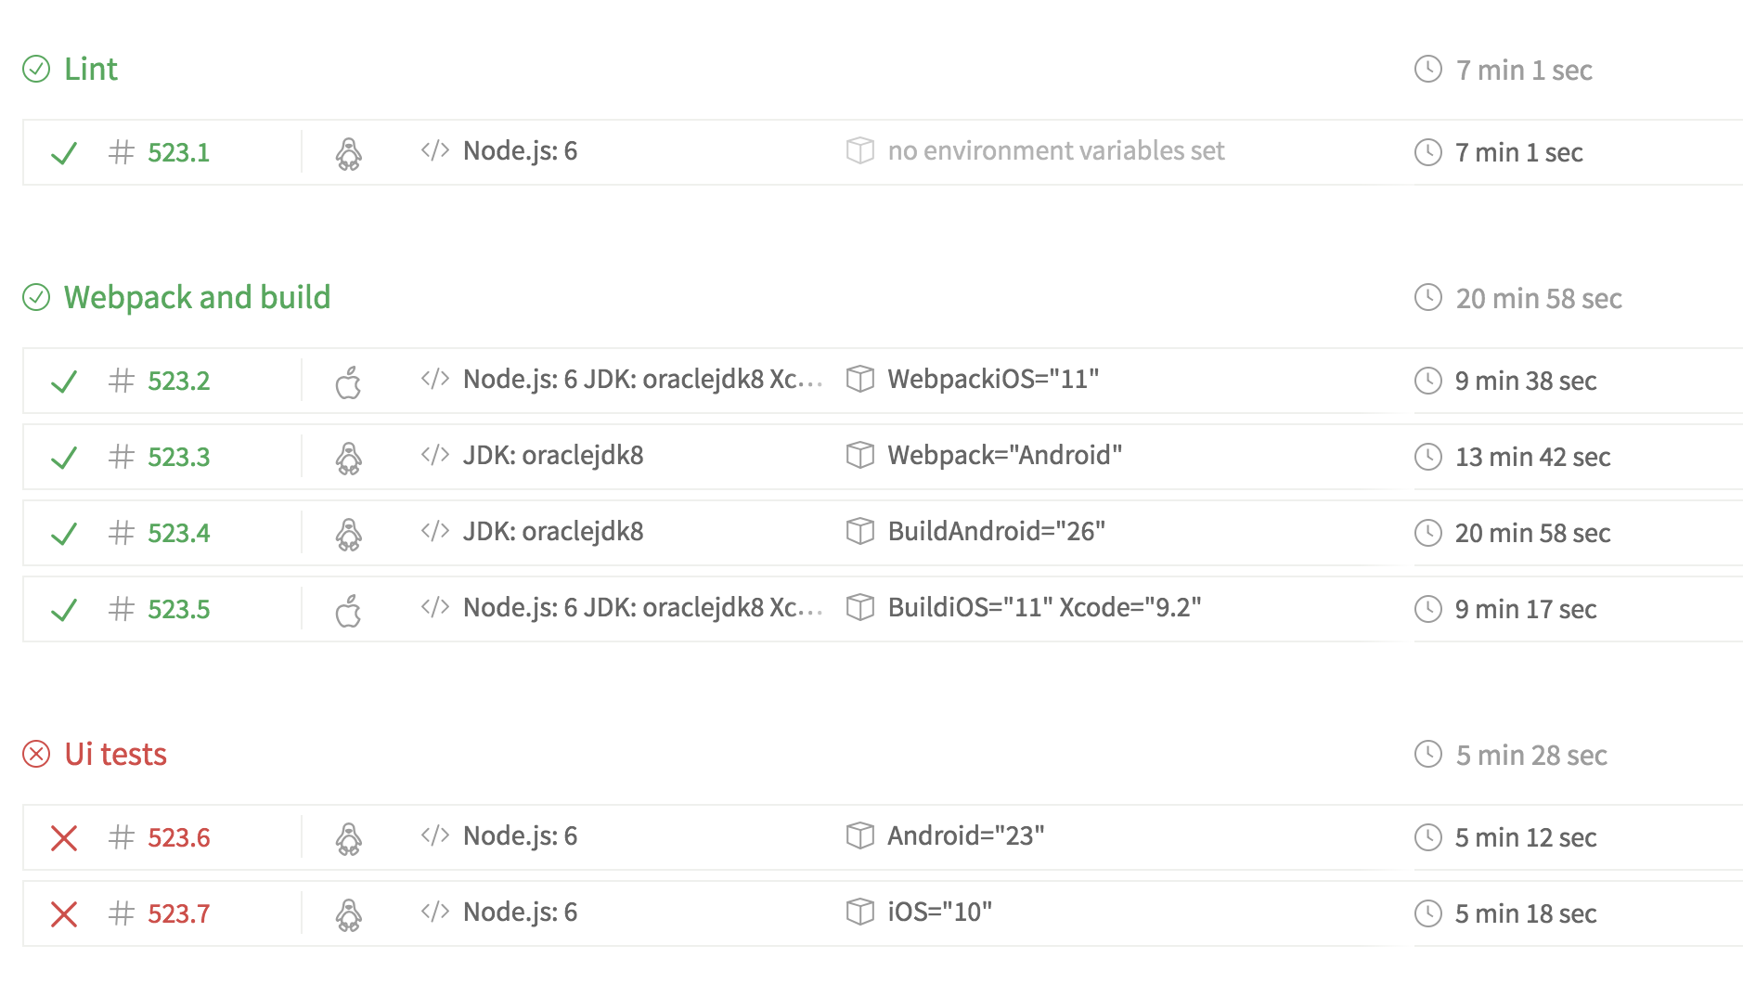Click the environment cube icon for Webpack="Android"
This screenshot has height=984, width=1743.
[x=859, y=456]
